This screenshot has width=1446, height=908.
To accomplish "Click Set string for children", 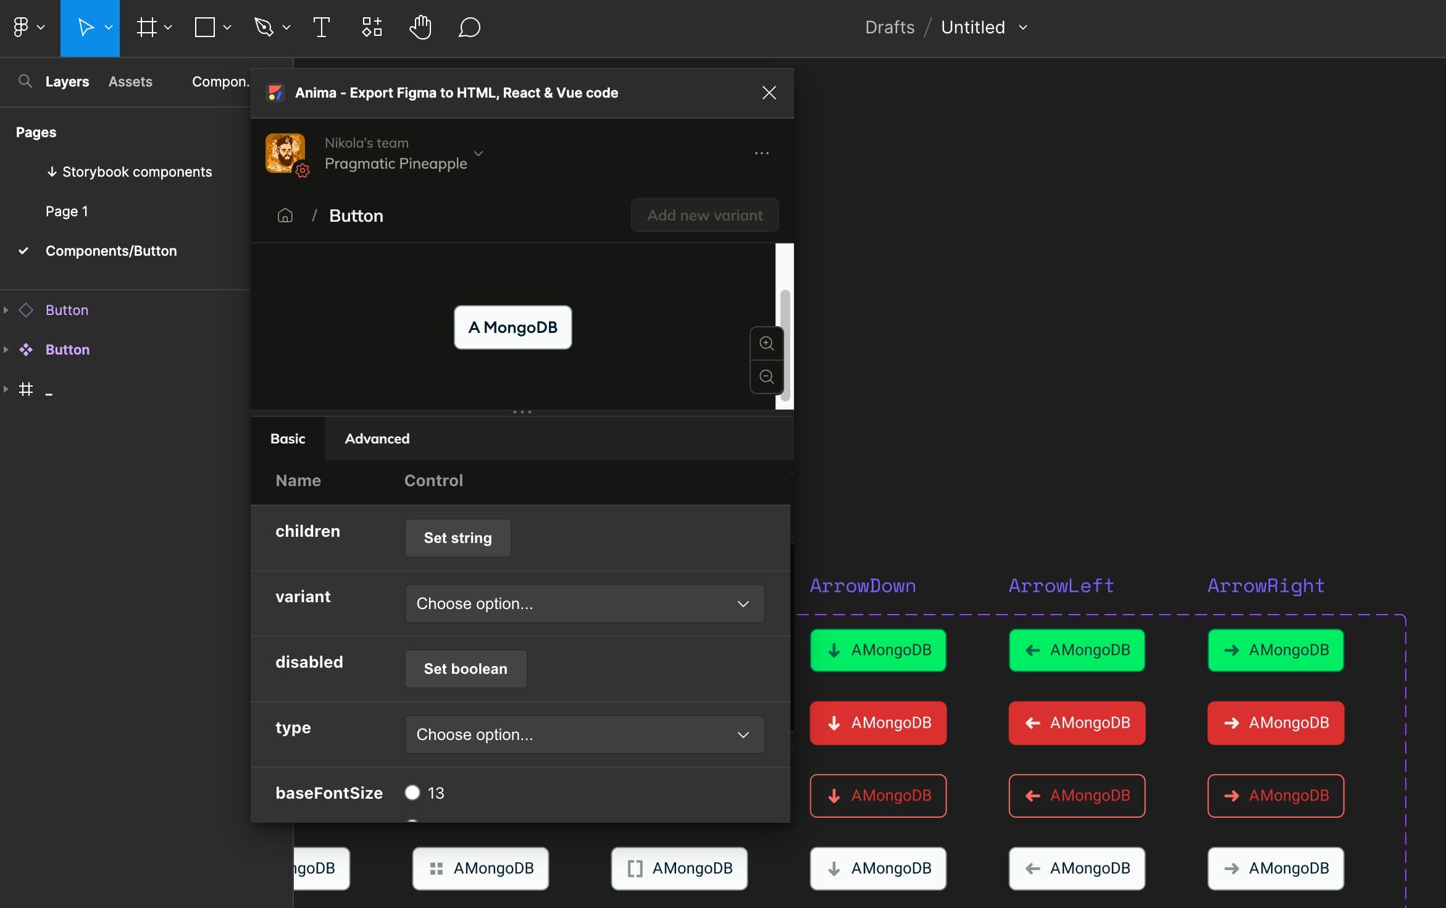I will click(x=458, y=538).
